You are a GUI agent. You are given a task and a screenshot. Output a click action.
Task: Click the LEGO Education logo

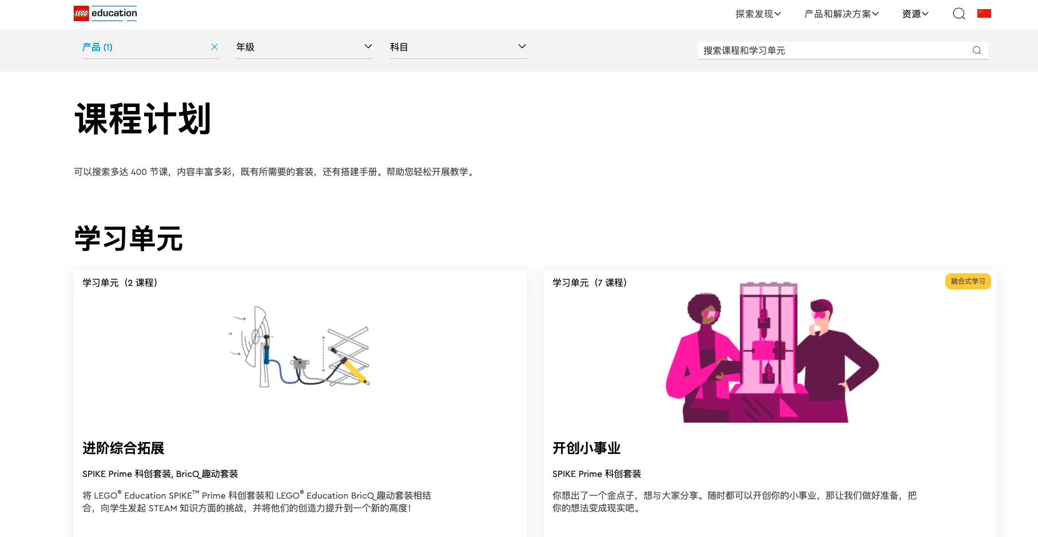pyautogui.click(x=105, y=13)
